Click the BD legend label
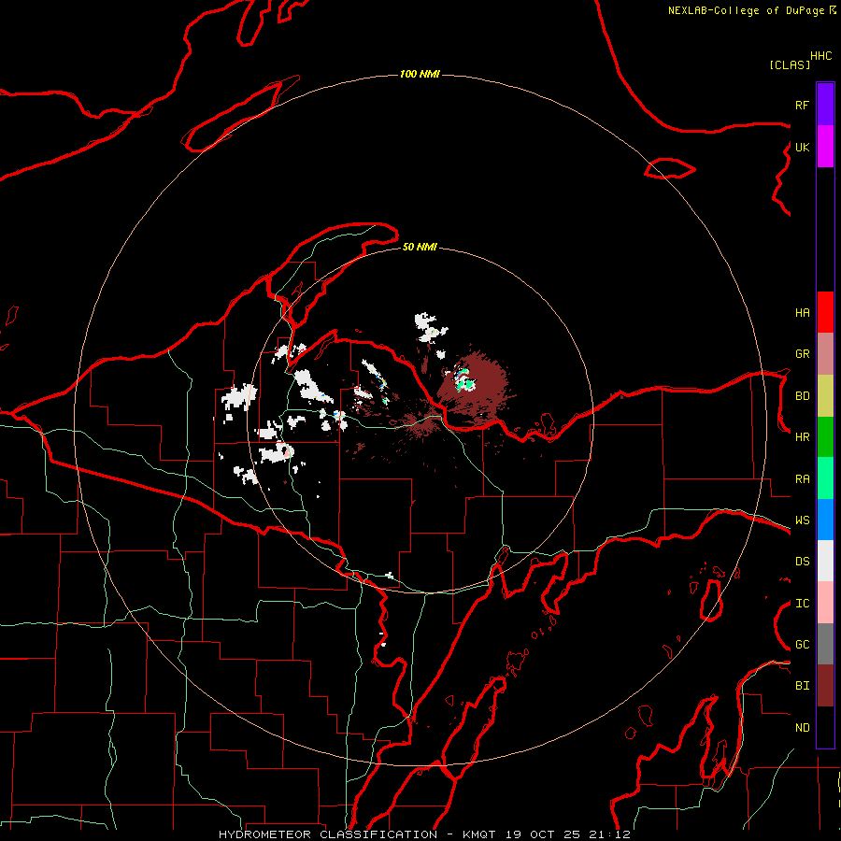The width and height of the screenshot is (841, 841). 802,396
